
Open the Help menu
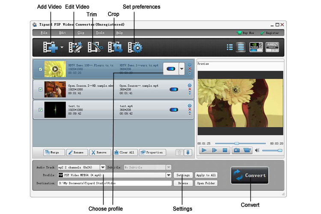click(119, 33)
